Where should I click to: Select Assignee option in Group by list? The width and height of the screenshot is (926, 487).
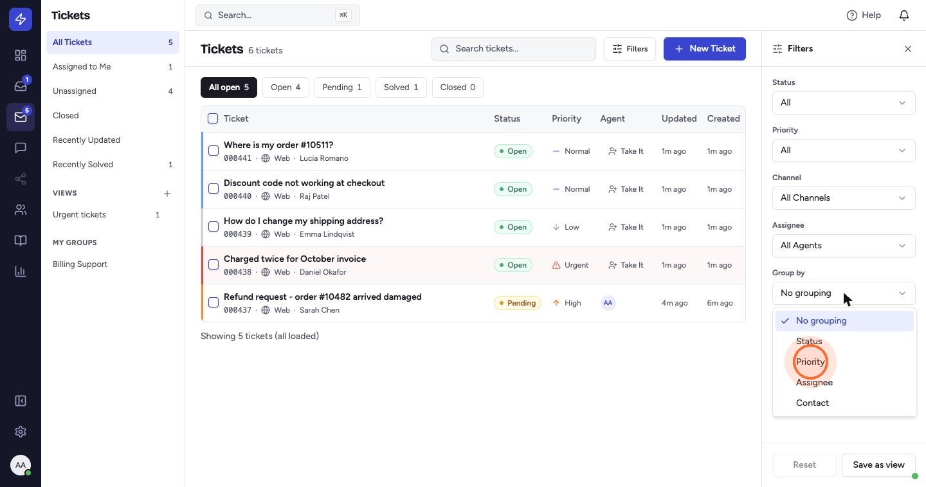coord(844,383)
